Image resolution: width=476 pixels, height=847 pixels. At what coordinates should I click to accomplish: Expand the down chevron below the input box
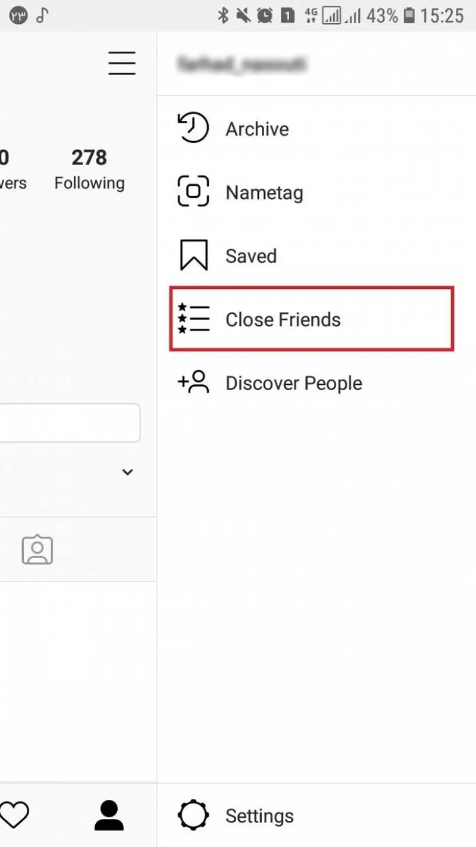click(x=127, y=472)
